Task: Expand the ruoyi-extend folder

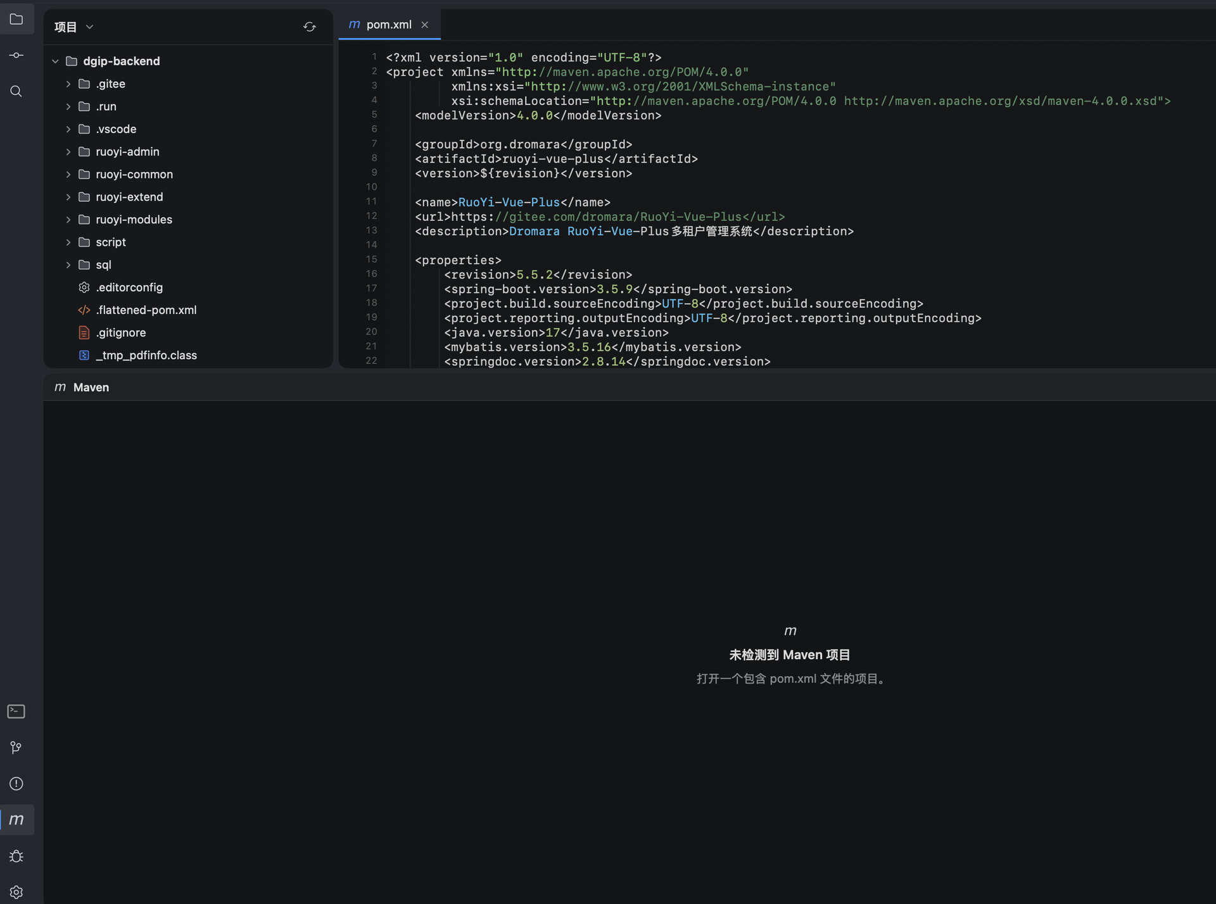Action: (68, 197)
